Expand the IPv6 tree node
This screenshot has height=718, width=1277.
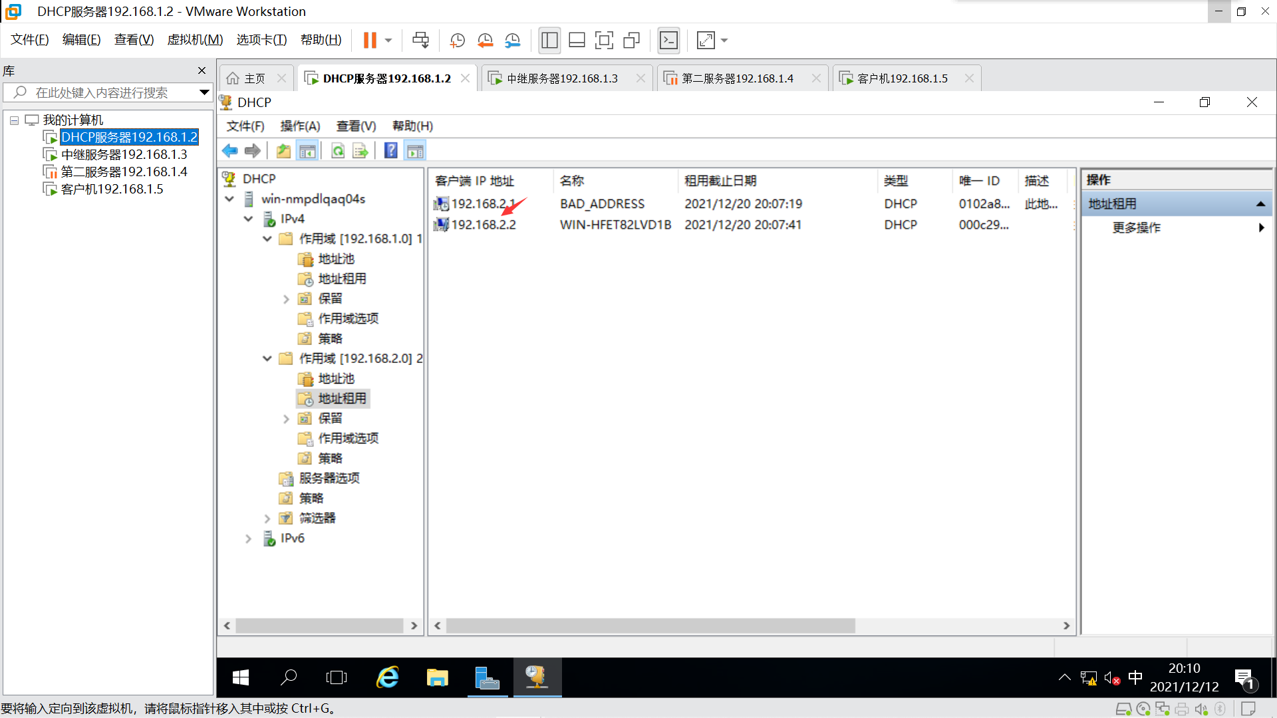[248, 538]
